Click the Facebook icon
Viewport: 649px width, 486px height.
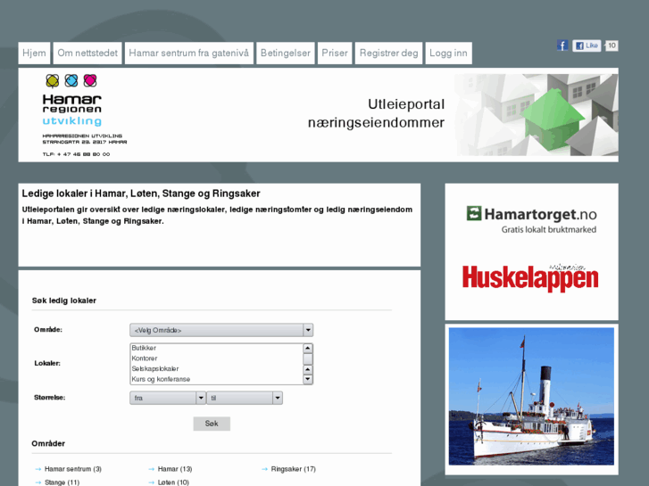click(562, 45)
